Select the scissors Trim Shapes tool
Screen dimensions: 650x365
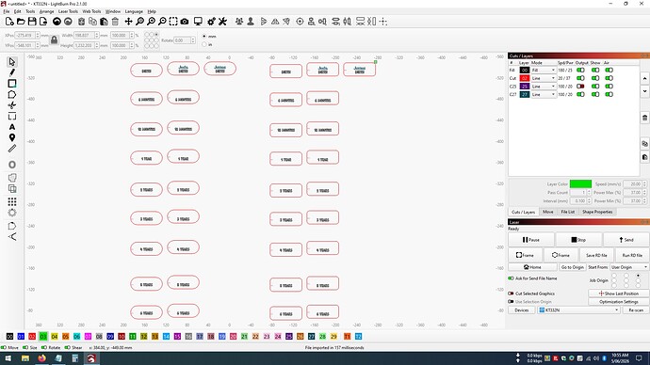pos(12,105)
